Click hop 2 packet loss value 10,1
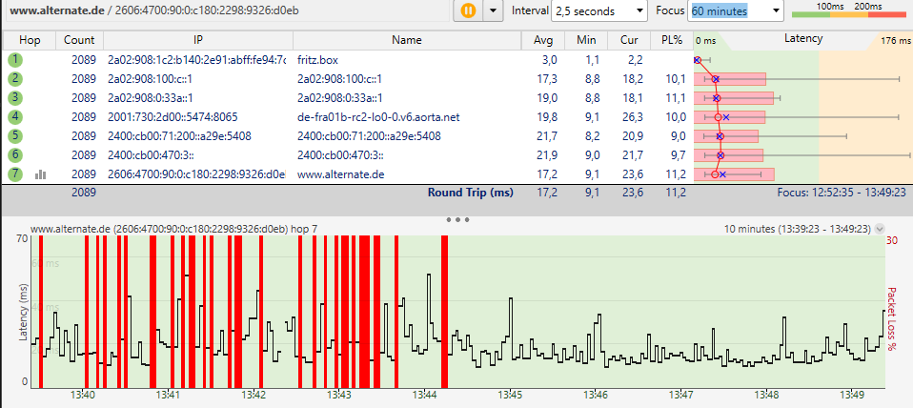This screenshot has height=408, width=913. click(x=675, y=79)
